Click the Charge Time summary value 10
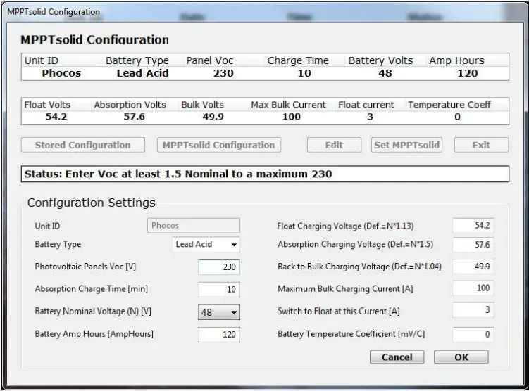529x391 pixels. click(x=304, y=73)
